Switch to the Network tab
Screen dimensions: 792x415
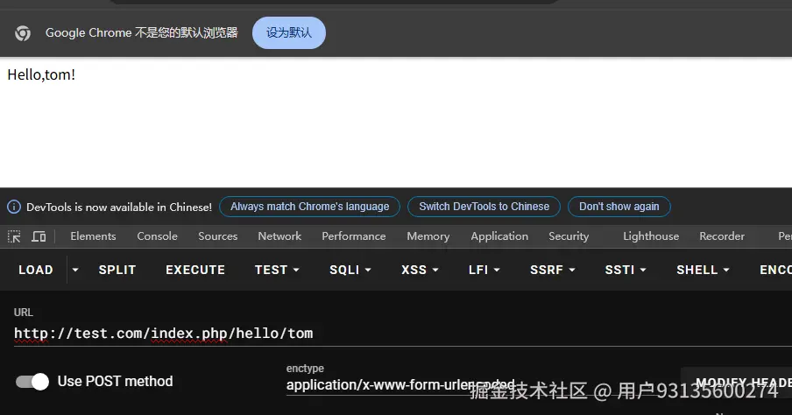279,236
